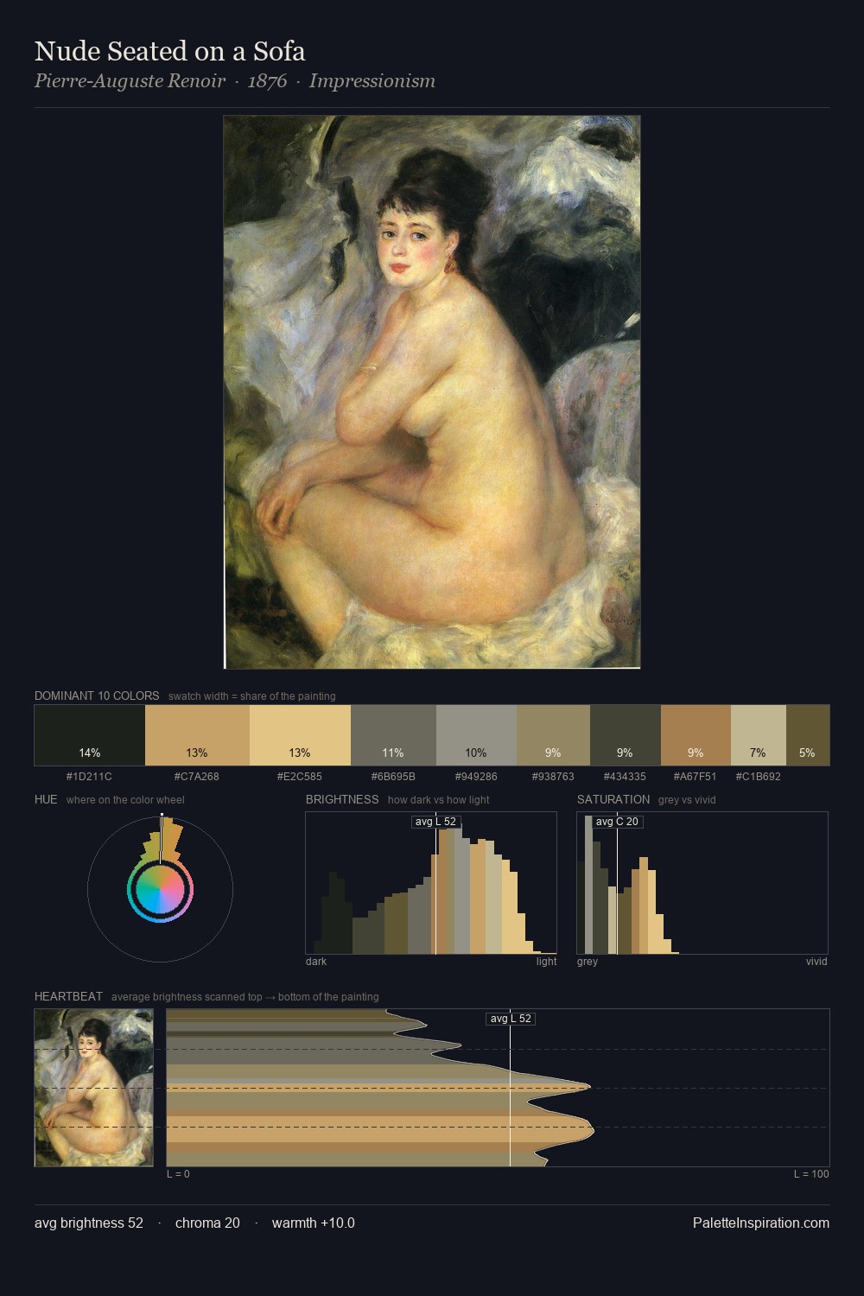Click the 'avg C 20' saturation label

point(617,822)
